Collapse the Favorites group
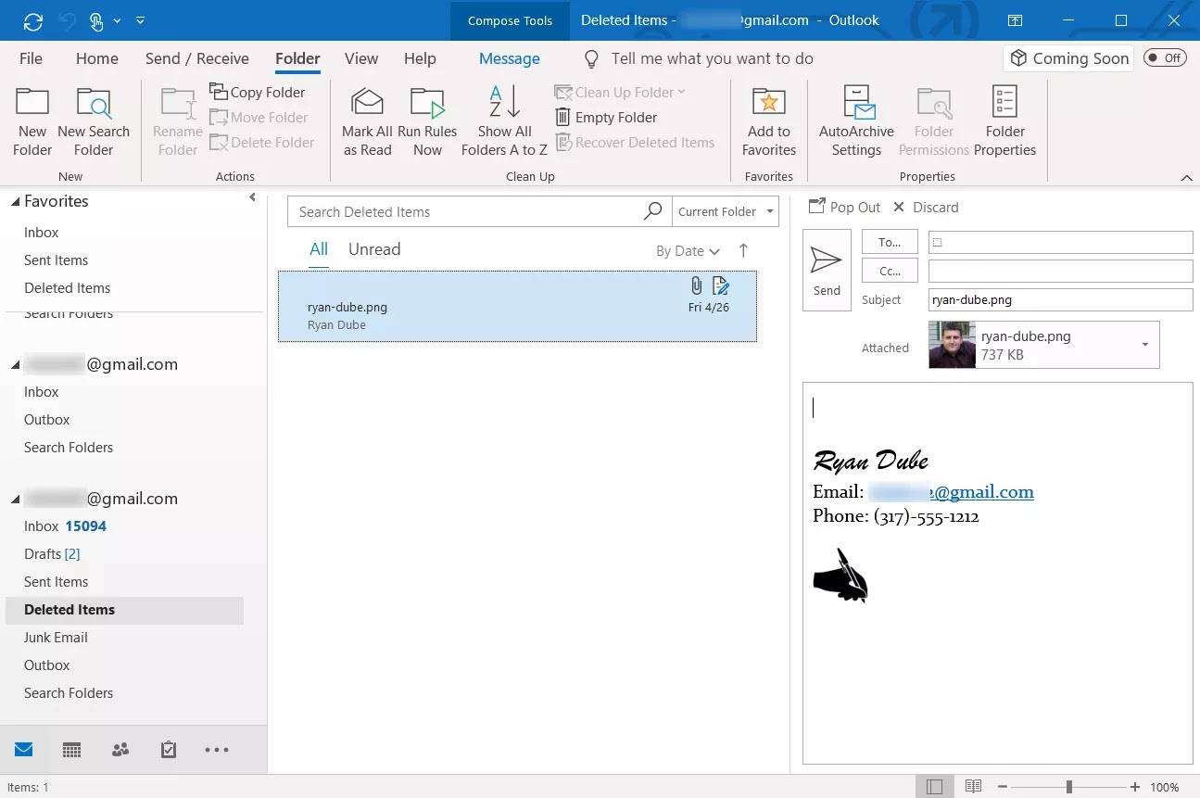 [15, 202]
